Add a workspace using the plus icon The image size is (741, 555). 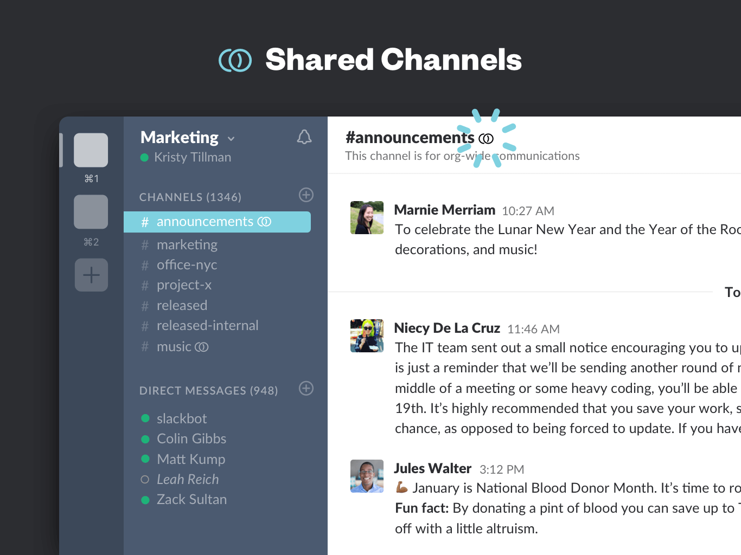click(x=91, y=275)
